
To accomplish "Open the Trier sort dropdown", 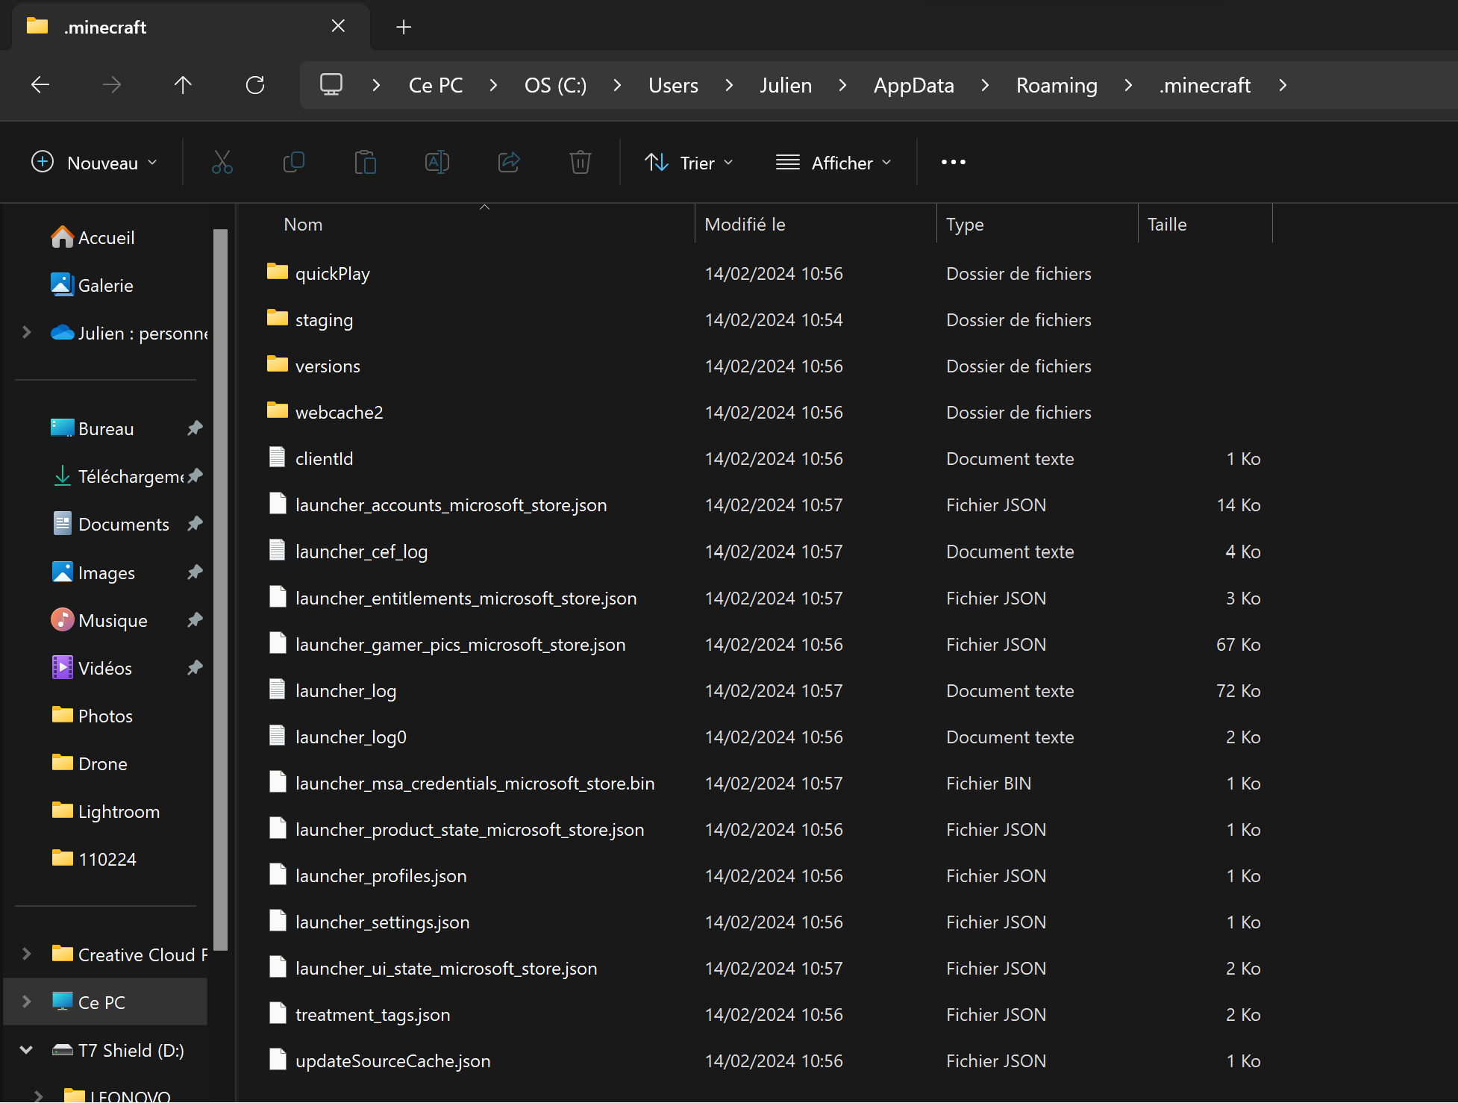I will pyautogui.click(x=689, y=162).
